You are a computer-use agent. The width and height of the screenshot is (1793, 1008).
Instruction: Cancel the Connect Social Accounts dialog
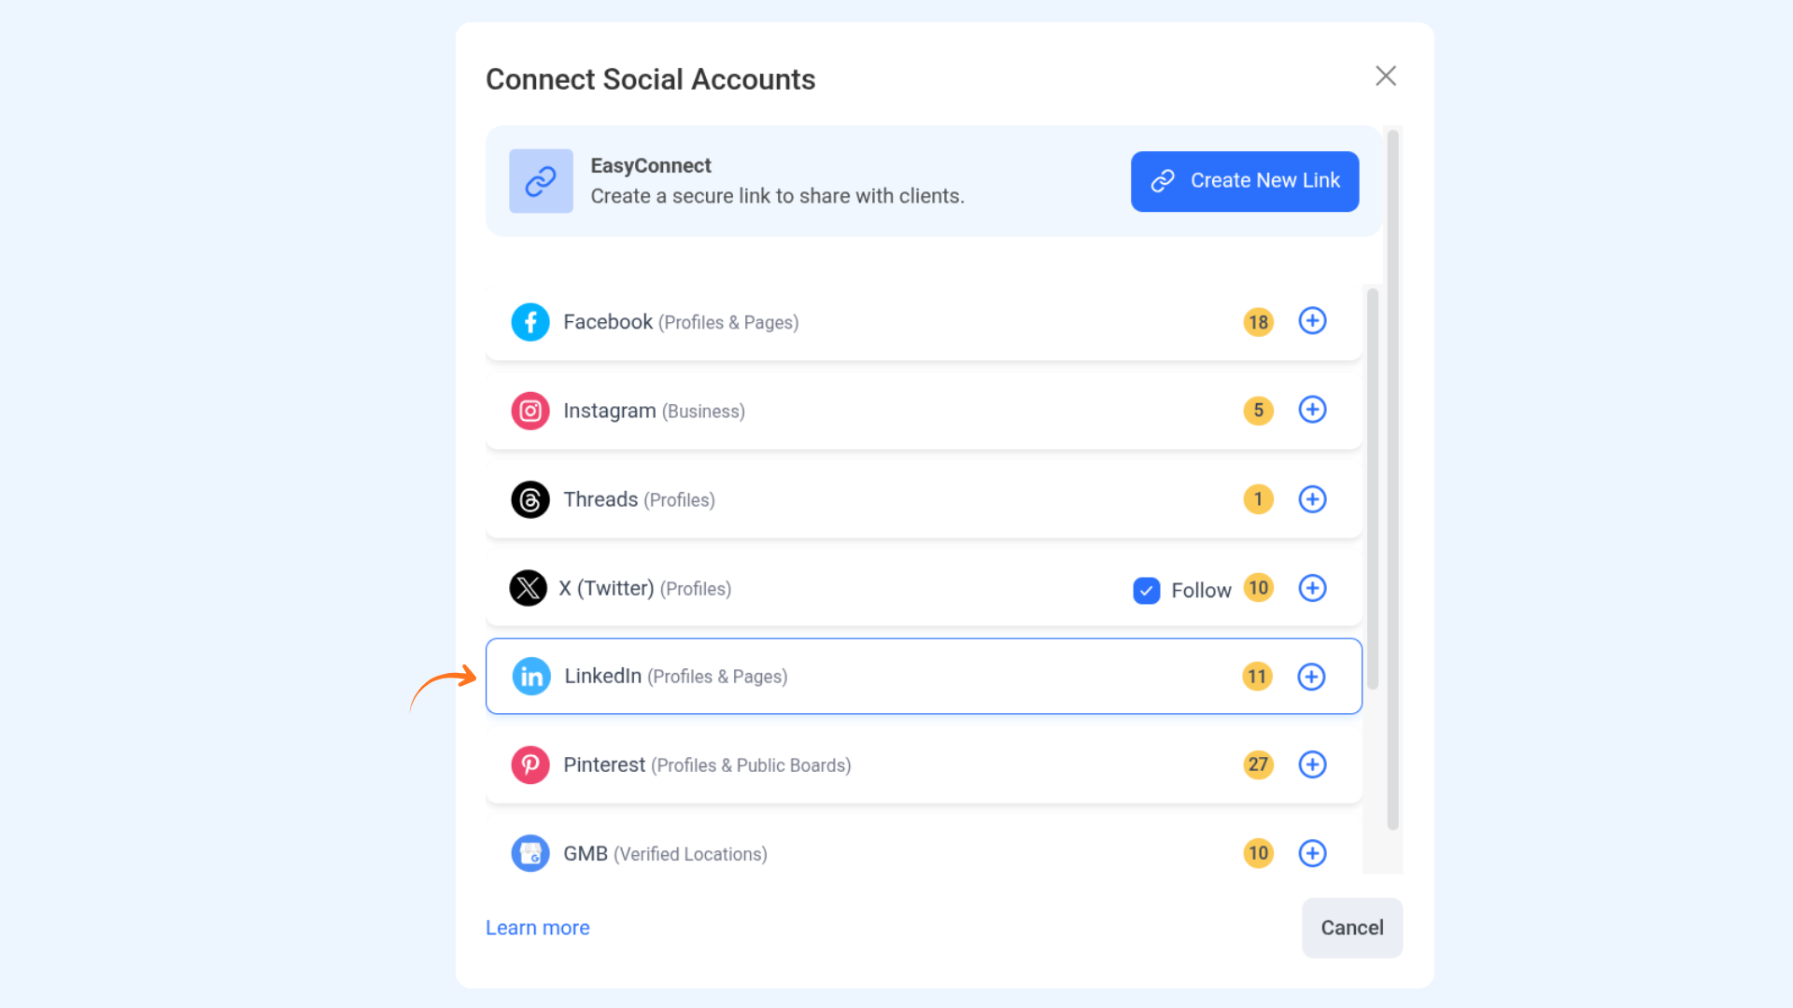1351,928
